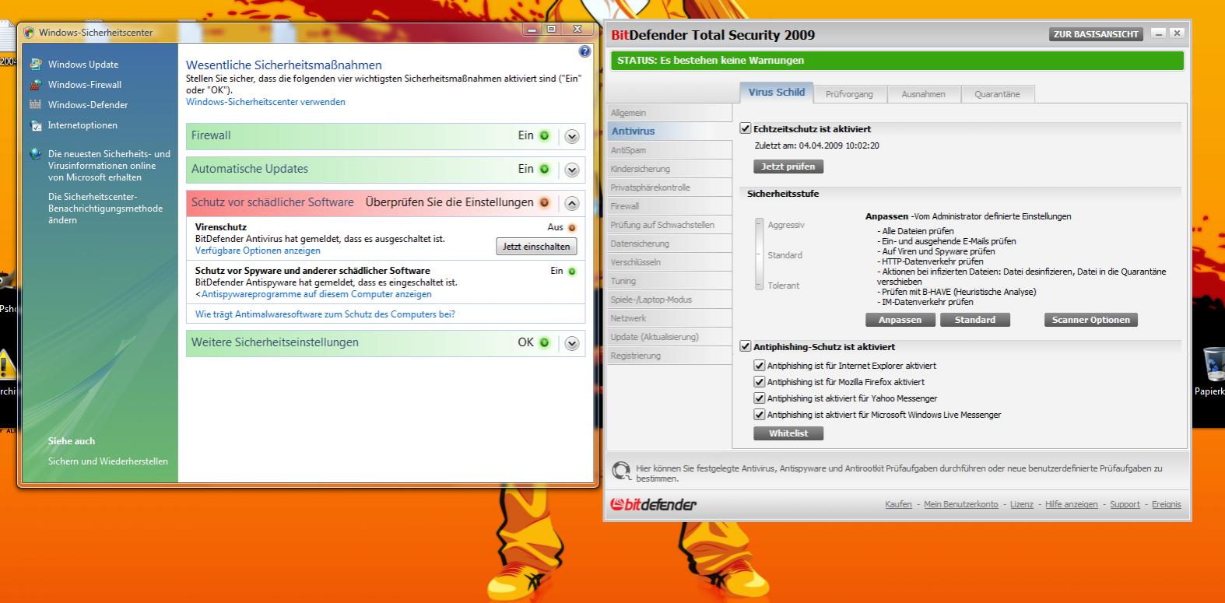Set security level slider to Tolerant
This screenshot has height=603, width=1225.
pyautogui.click(x=760, y=286)
